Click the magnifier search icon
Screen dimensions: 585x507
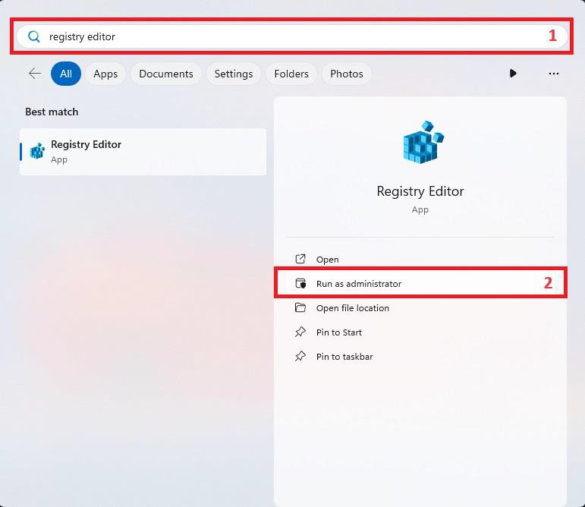point(34,36)
